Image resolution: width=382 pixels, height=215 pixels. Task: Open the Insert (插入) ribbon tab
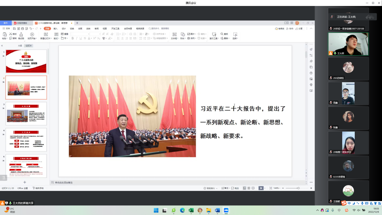point(55,29)
